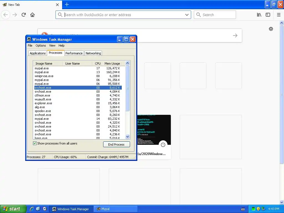
Task: Select svchost.exe row using 24,512 K
Action: point(78,126)
